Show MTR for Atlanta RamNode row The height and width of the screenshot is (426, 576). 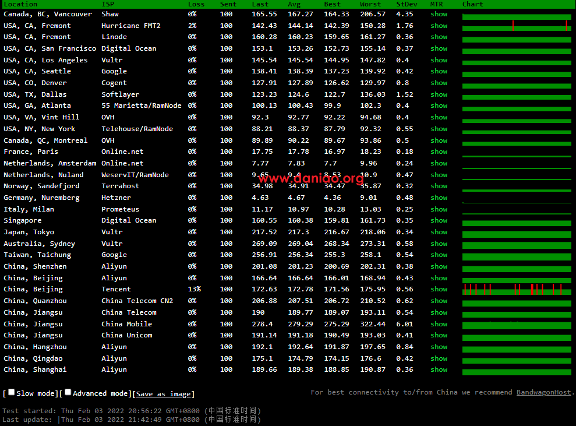pos(439,105)
